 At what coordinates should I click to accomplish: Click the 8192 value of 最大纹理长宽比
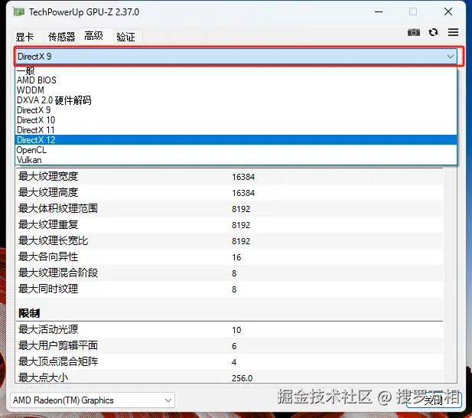tap(241, 241)
